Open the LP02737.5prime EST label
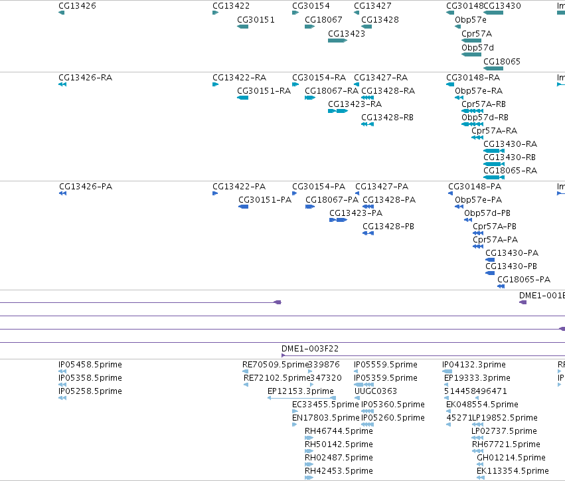 click(504, 431)
